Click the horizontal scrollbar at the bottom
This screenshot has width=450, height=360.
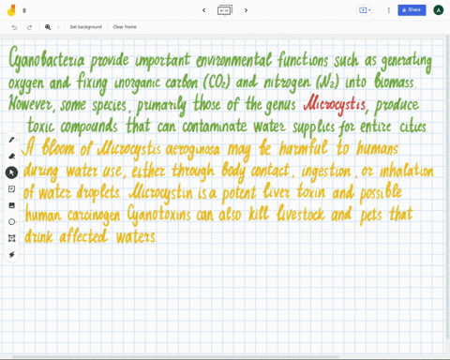click(175, 356)
